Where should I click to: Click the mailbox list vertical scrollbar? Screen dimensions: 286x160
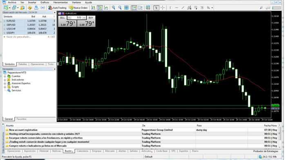279,136
